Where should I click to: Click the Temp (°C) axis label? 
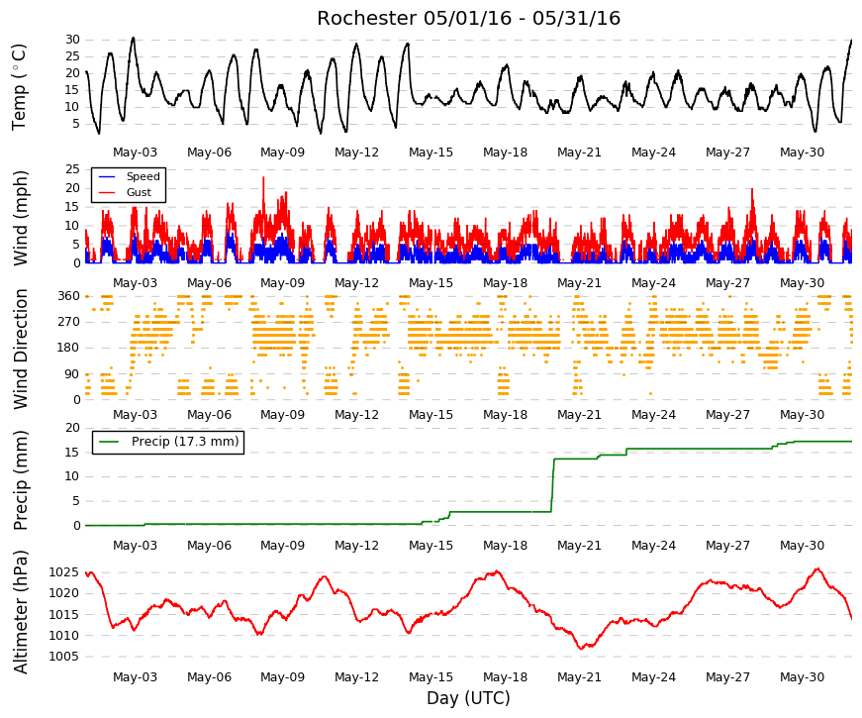click(x=19, y=87)
